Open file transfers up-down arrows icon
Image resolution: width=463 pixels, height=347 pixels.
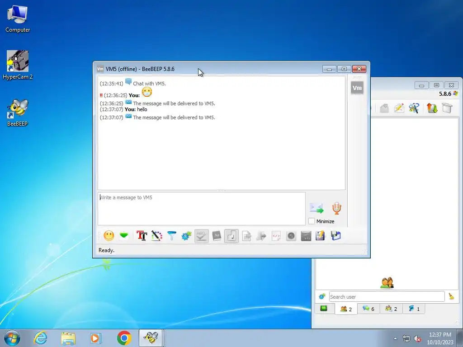[x=432, y=108]
